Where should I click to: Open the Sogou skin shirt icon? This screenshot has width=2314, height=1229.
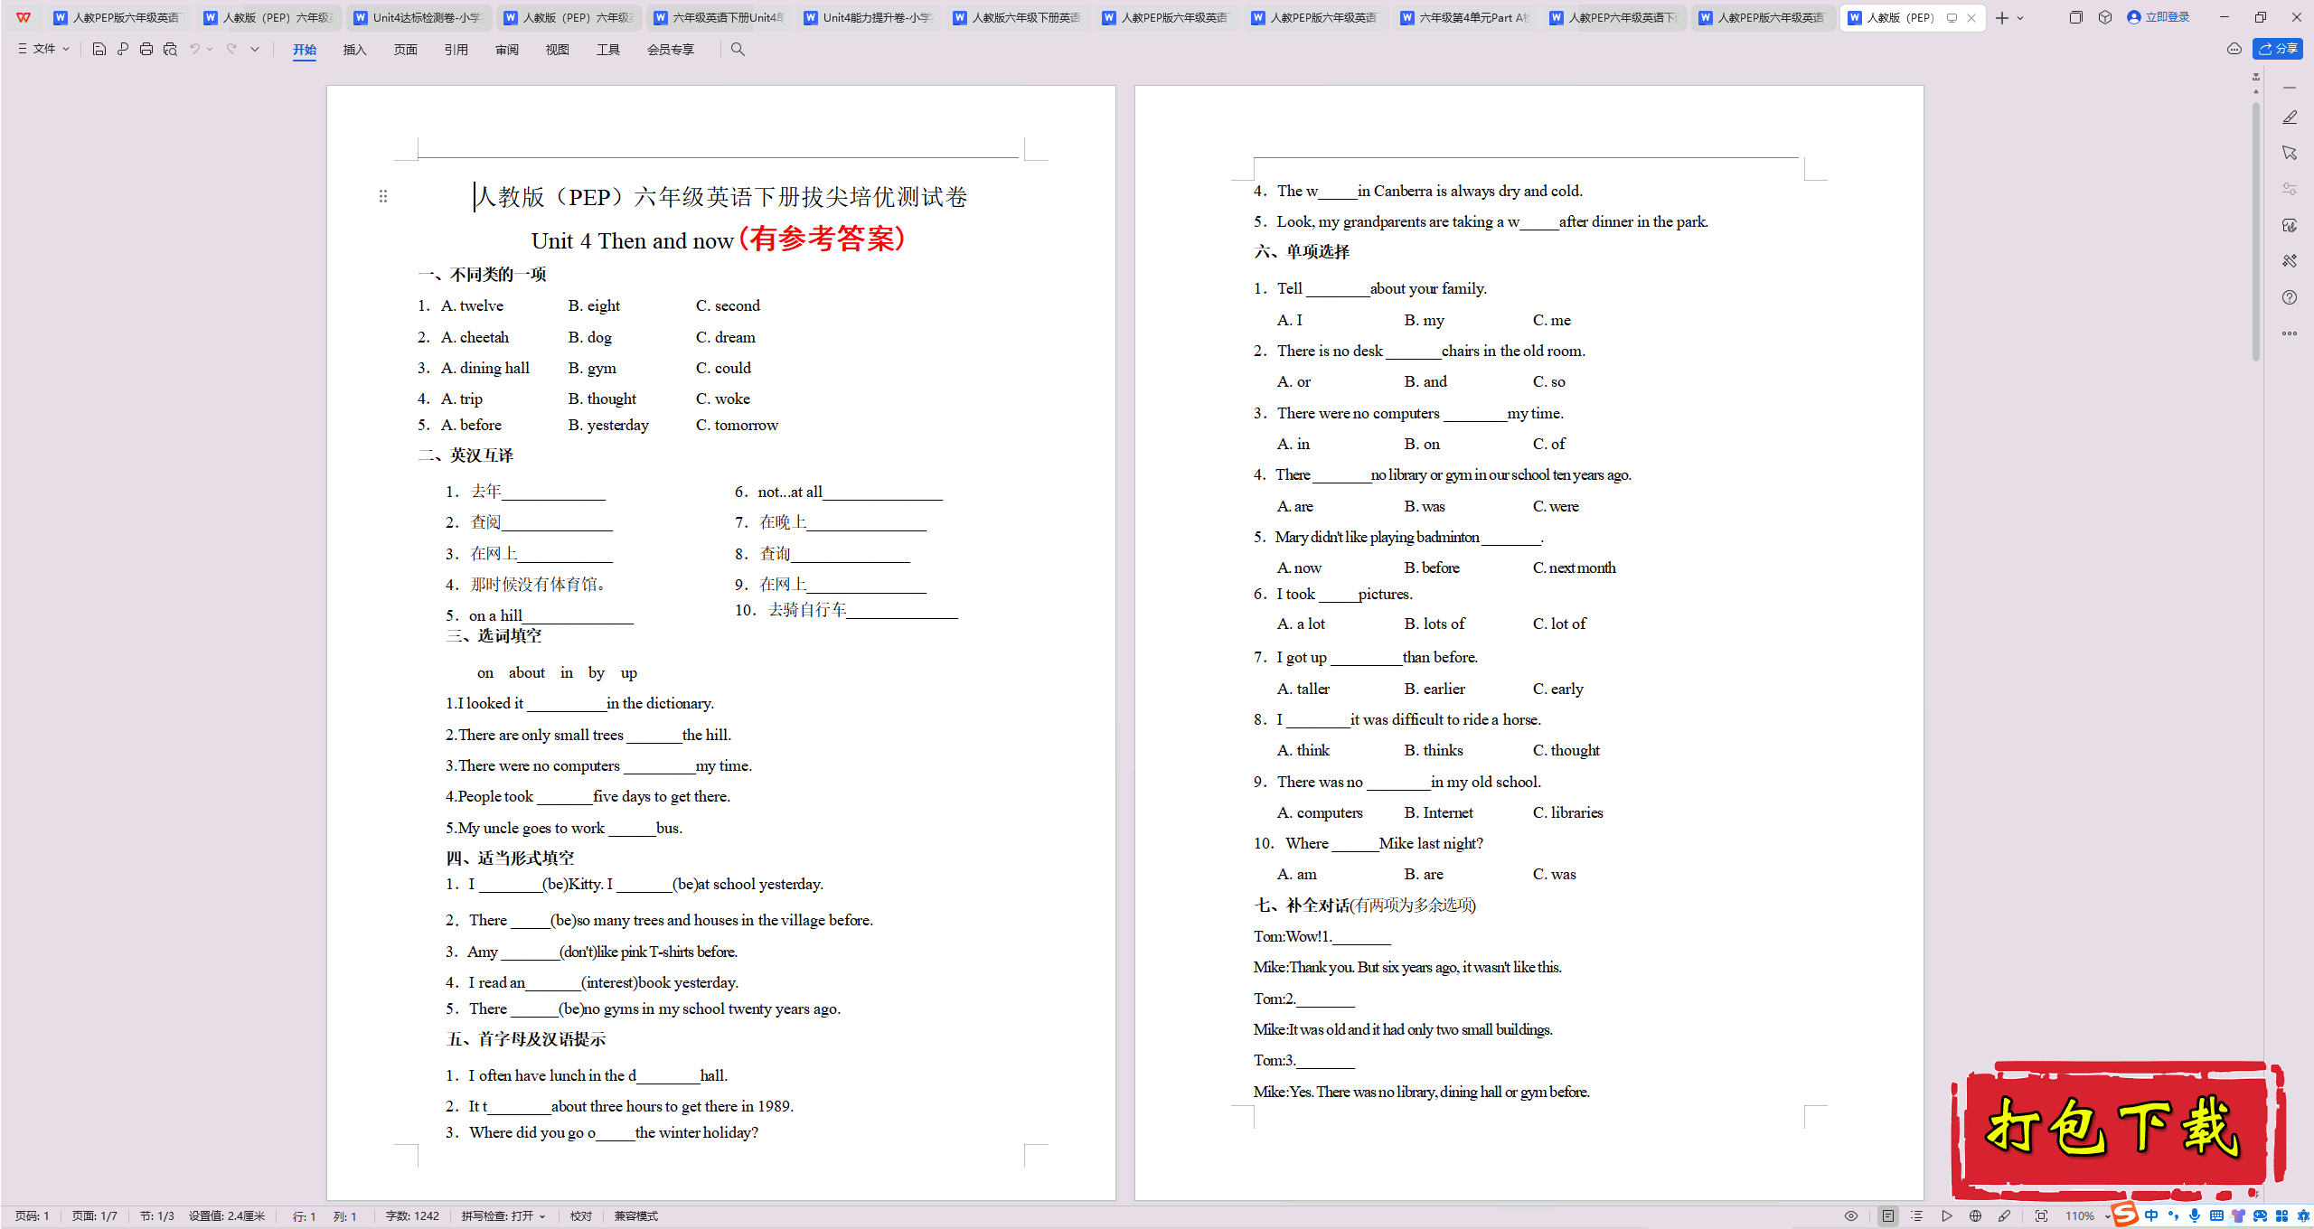tap(2238, 1216)
